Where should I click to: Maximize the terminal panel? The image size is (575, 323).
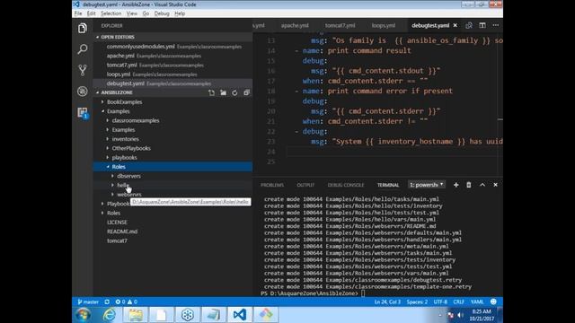pos(482,185)
